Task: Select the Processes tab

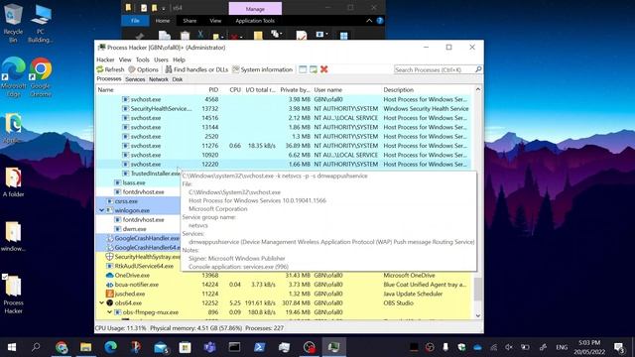Action: click(109, 79)
